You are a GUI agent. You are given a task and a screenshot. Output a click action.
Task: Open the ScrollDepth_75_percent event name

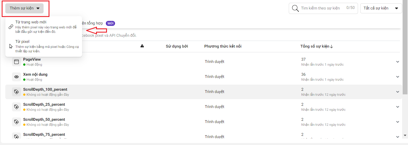click(x=44, y=134)
